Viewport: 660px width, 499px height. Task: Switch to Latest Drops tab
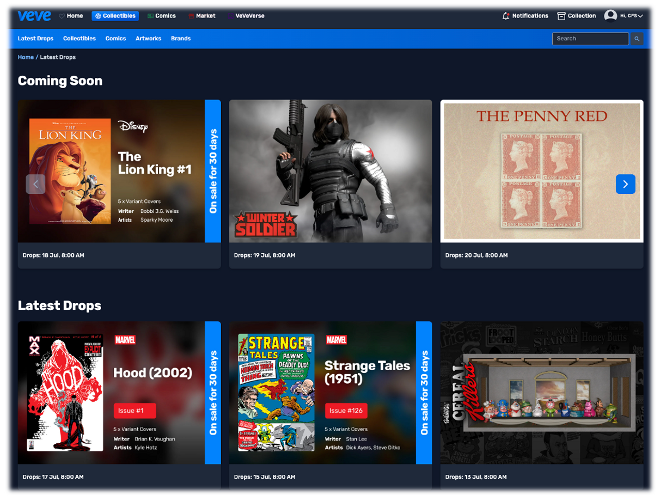pyautogui.click(x=36, y=39)
